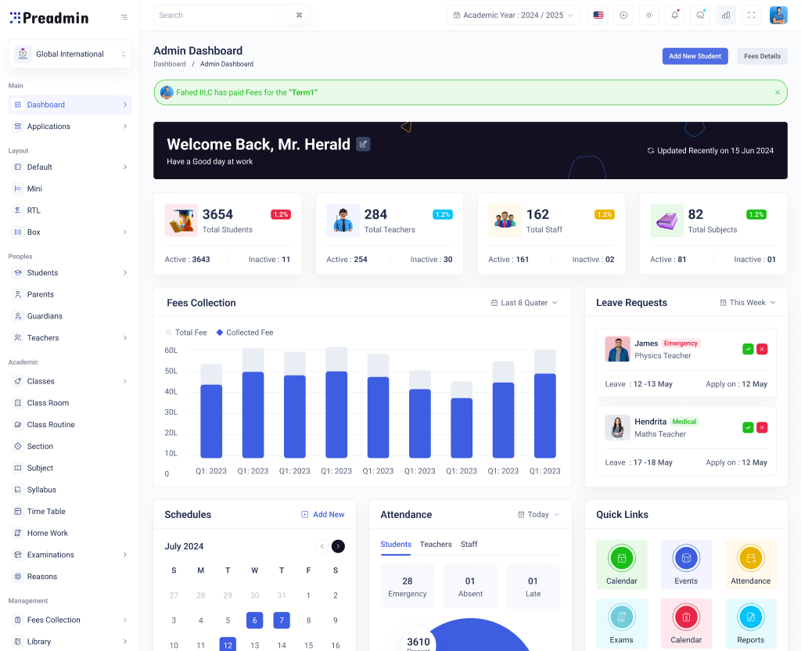Toggle light mode with the sun icon

coord(648,14)
